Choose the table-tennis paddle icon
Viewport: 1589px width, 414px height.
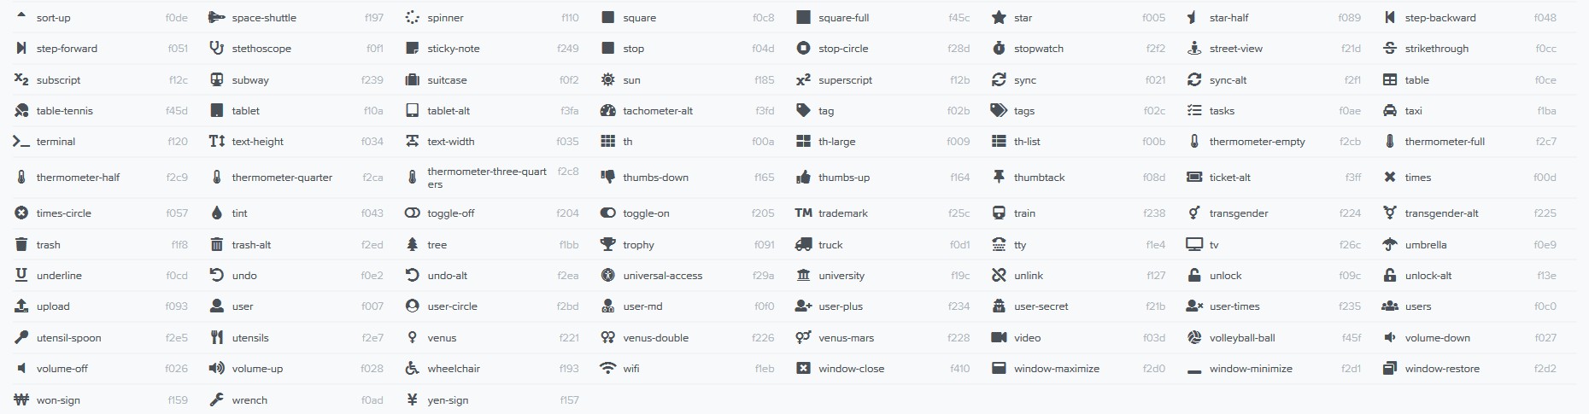tap(21, 111)
